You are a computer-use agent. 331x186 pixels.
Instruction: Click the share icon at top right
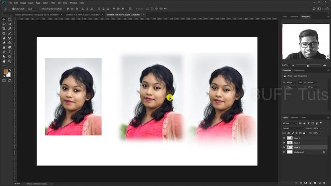pos(327,9)
